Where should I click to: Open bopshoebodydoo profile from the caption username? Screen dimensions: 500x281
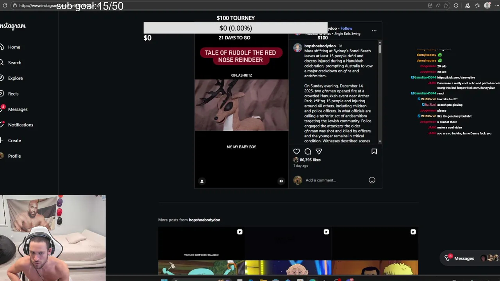coord(320,46)
